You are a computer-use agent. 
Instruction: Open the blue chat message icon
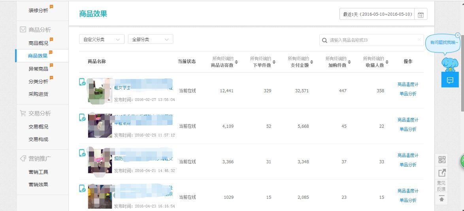coord(450,80)
